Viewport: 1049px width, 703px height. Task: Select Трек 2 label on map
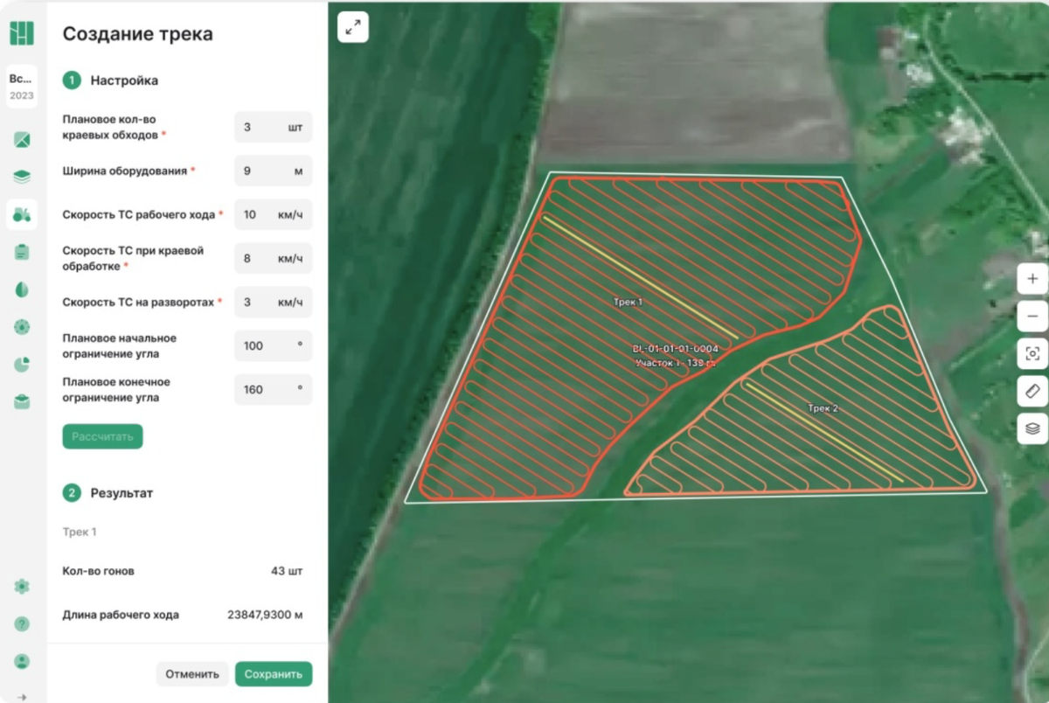coord(823,408)
